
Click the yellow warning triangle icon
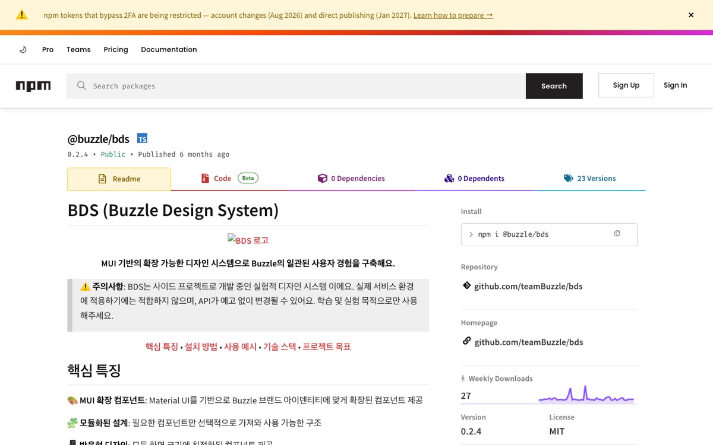[x=22, y=15]
